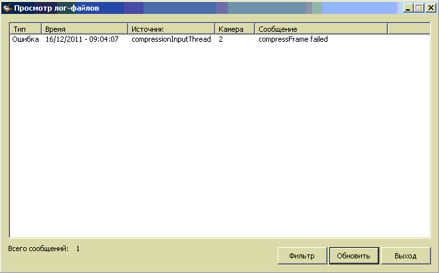439x273 pixels.
Task: Click the Всего сообщений count label
Action: (43, 249)
